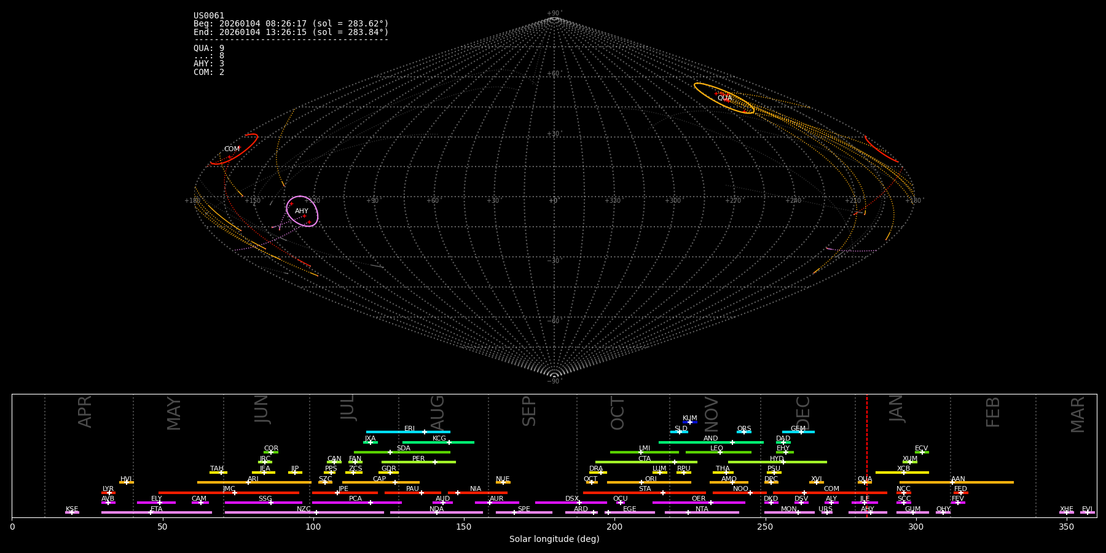Select the KUM shower label atop the timeline
Screen dimensions: 1106x553
pyautogui.click(x=689, y=418)
